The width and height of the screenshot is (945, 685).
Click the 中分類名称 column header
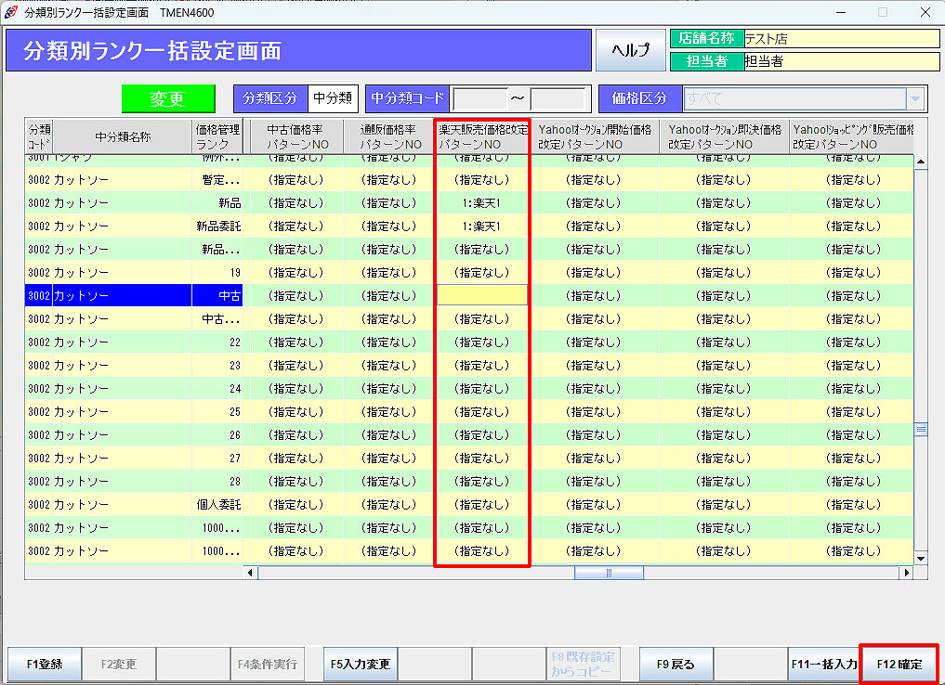[x=123, y=137]
